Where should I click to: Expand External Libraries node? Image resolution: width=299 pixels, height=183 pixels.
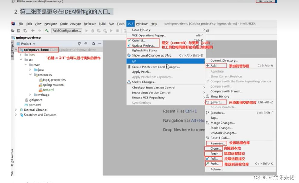(16, 110)
